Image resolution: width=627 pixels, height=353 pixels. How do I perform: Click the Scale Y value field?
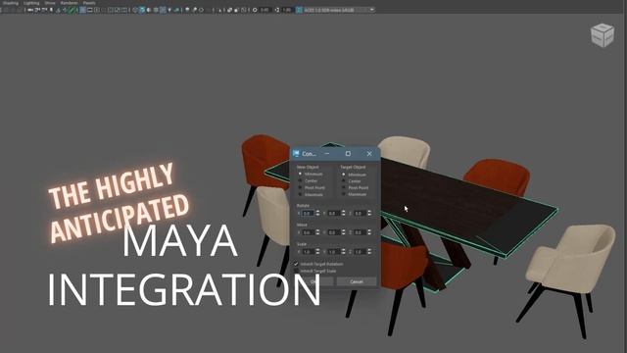tap(334, 251)
